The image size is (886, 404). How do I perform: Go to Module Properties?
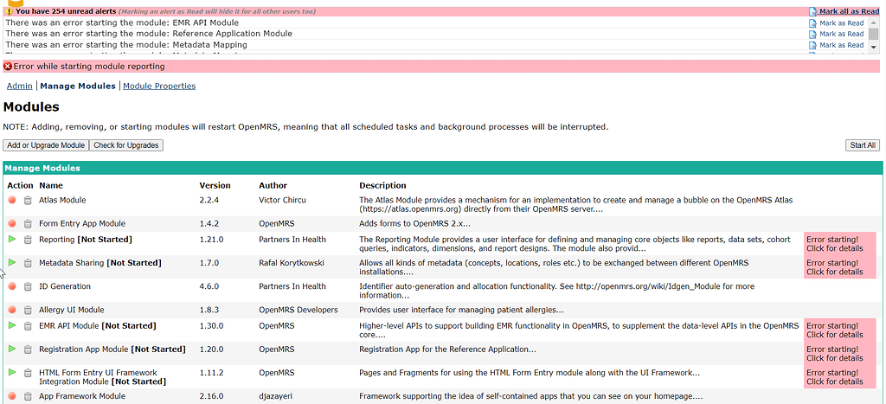159,86
